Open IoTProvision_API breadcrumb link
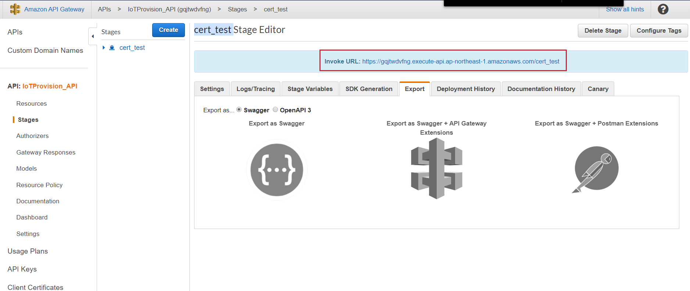 coord(169,9)
